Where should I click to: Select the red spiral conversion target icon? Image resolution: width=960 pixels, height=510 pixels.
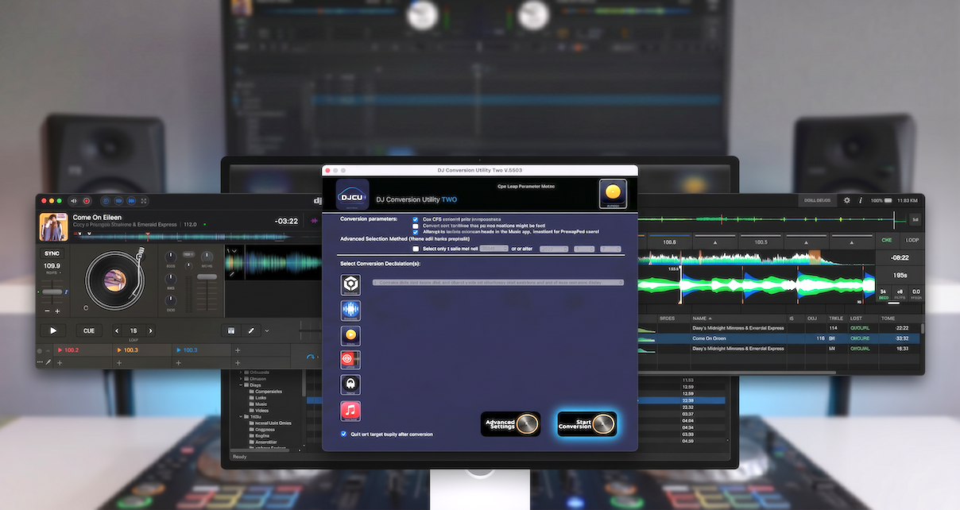click(350, 360)
